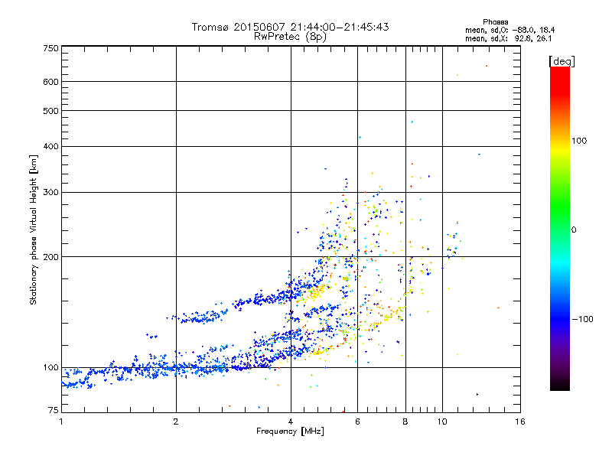Viewport: 612px width, 459px height.
Task: Click the y-axis tick label '600'
Action: [x=50, y=82]
